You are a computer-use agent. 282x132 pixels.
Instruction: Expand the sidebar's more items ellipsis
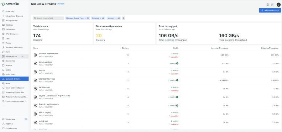3,106
